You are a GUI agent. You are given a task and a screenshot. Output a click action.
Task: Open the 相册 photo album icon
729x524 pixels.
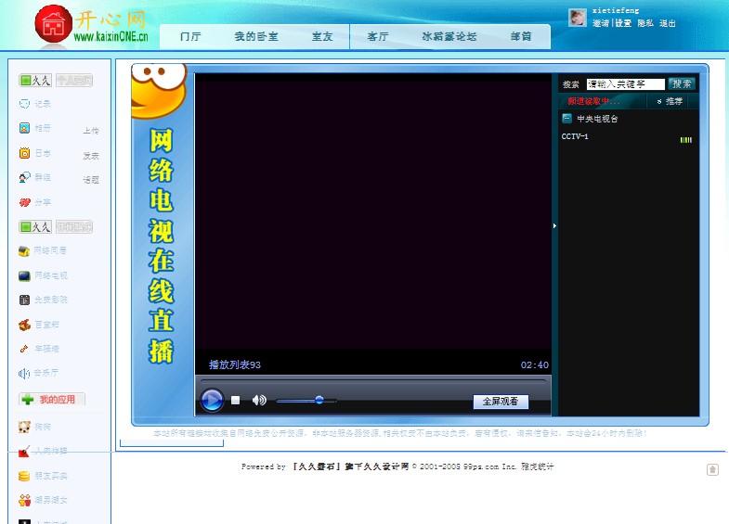24,128
